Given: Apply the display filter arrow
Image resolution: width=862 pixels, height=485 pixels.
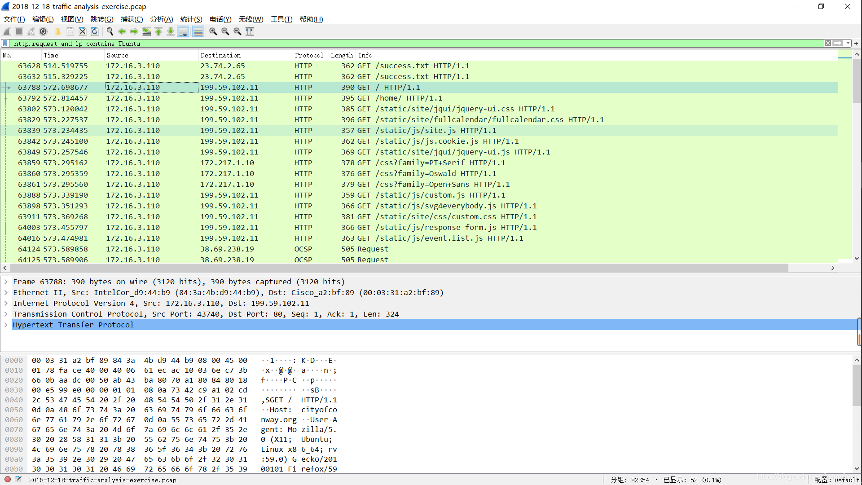Looking at the screenshot, I should coord(838,44).
